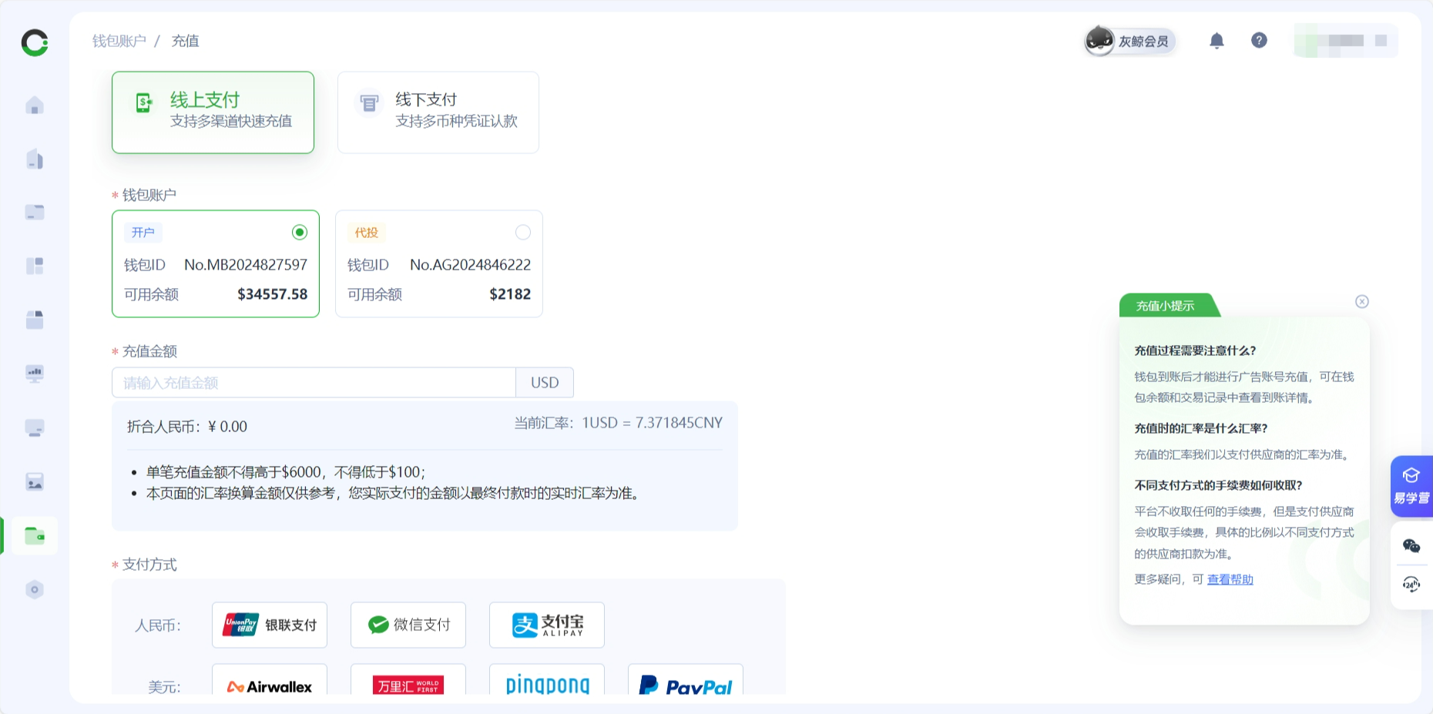Switch to 线上支付 payment tab
Image resolution: width=1433 pixels, height=714 pixels.
click(213, 112)
